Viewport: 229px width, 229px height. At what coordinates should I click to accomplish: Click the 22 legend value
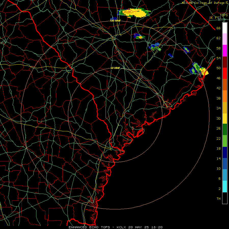(x=219, y=138)
